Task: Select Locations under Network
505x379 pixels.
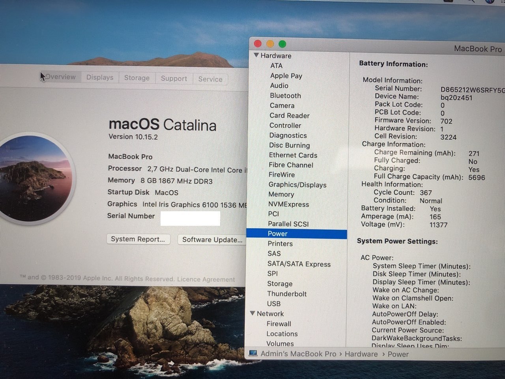Action: click(x=282, y=334)
